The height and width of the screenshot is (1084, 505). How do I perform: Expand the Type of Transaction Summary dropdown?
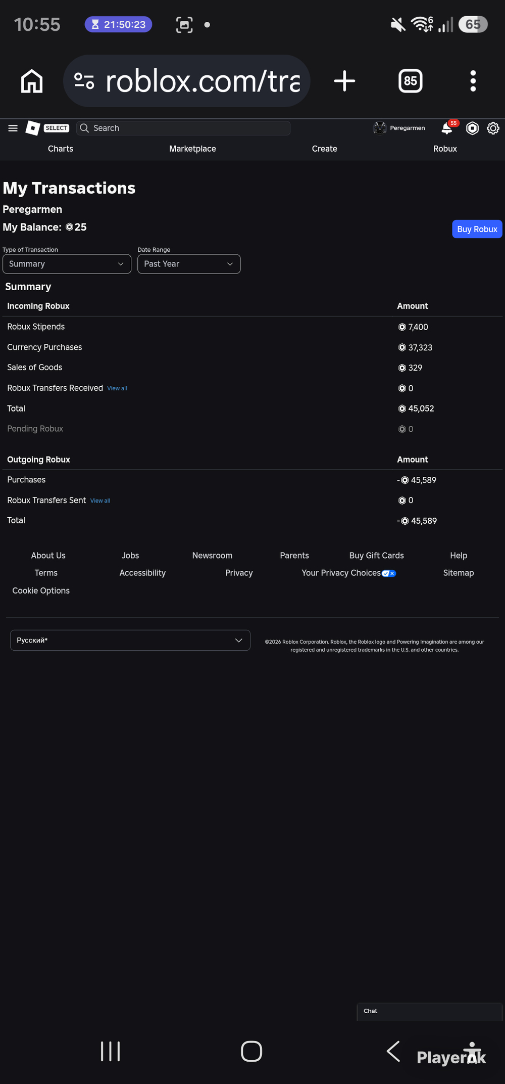coord(67,264)
